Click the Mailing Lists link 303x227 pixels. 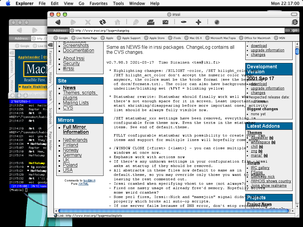coord(76,103)
